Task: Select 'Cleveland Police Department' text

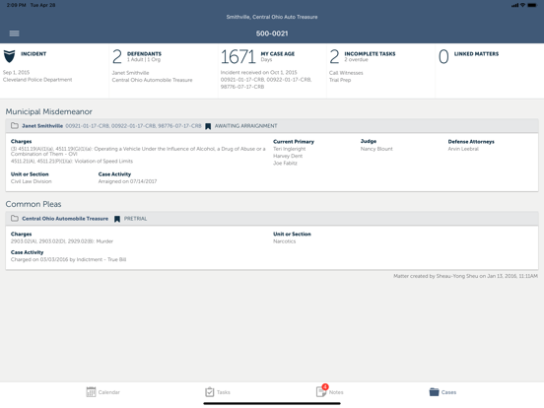Action: pyautogui.click(x=37, y=80)
